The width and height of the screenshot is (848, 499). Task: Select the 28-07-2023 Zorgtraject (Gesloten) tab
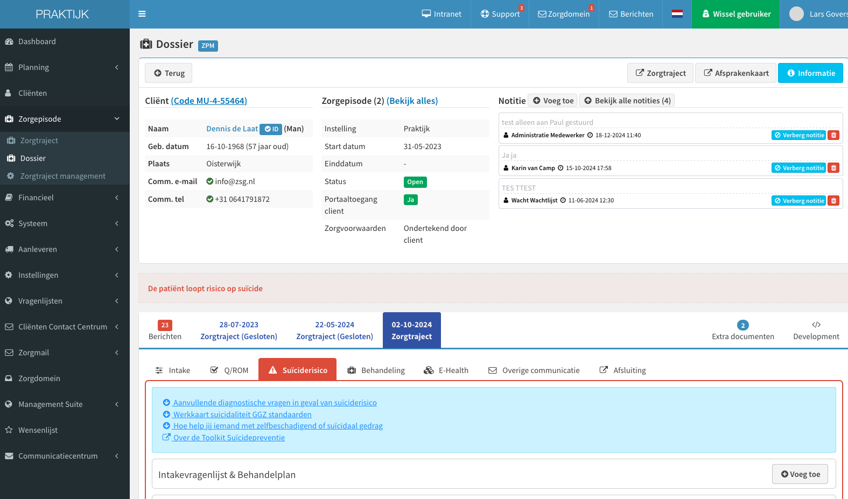tap(239, 331)
